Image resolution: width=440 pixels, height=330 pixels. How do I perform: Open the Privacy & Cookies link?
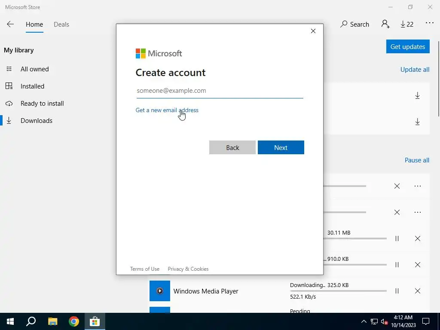(x=188, y=269)
